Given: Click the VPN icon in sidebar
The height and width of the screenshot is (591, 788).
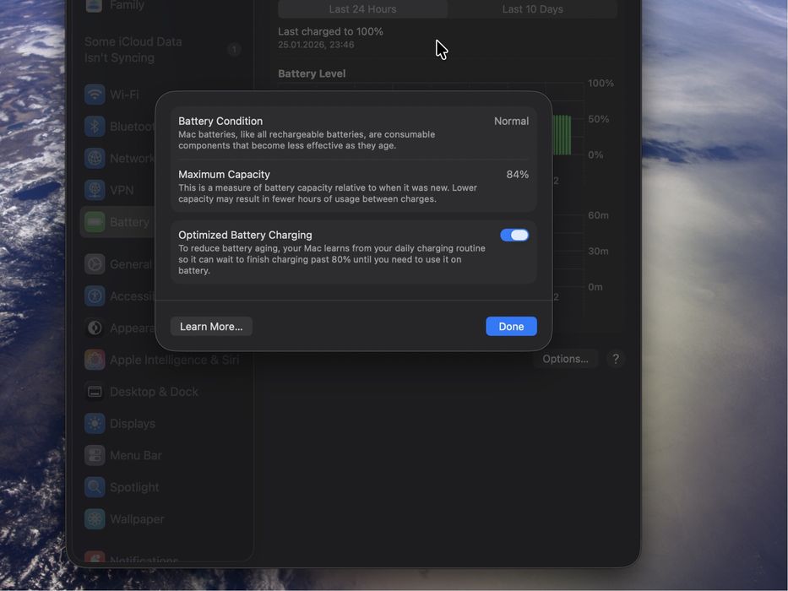Looking at the screenshot, I should pos(95,190).
